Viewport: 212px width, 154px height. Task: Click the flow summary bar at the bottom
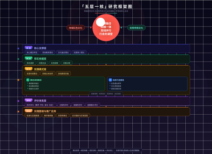(x=106, y=150)
